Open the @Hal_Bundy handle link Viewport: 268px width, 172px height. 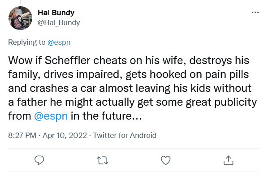click(x=59, y=22)
